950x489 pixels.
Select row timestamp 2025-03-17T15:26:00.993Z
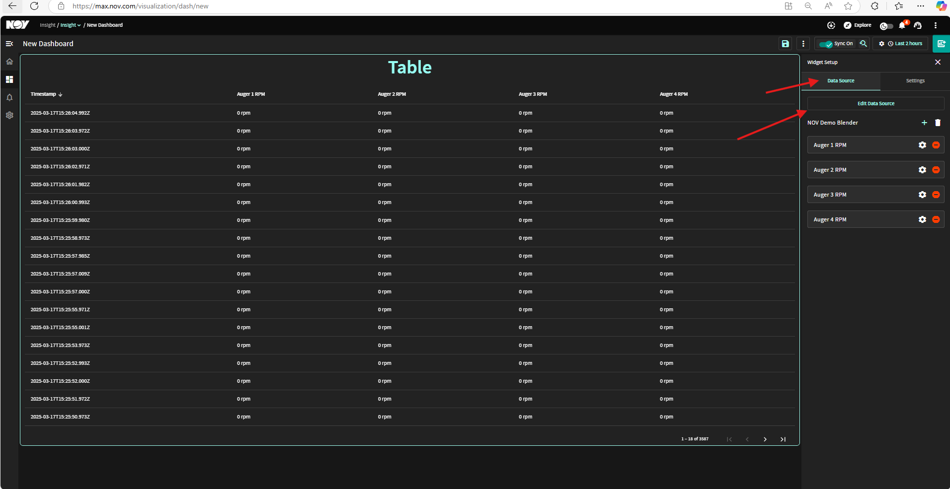point(60,203)
